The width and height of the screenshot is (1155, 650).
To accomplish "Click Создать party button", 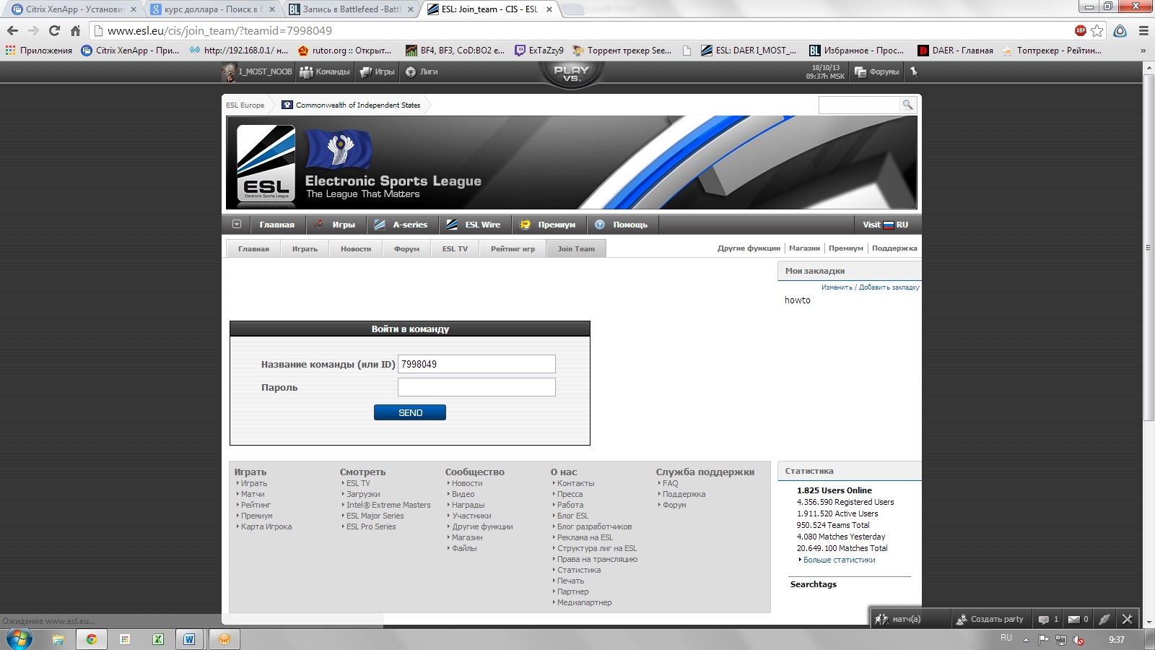I will [990, 619].
